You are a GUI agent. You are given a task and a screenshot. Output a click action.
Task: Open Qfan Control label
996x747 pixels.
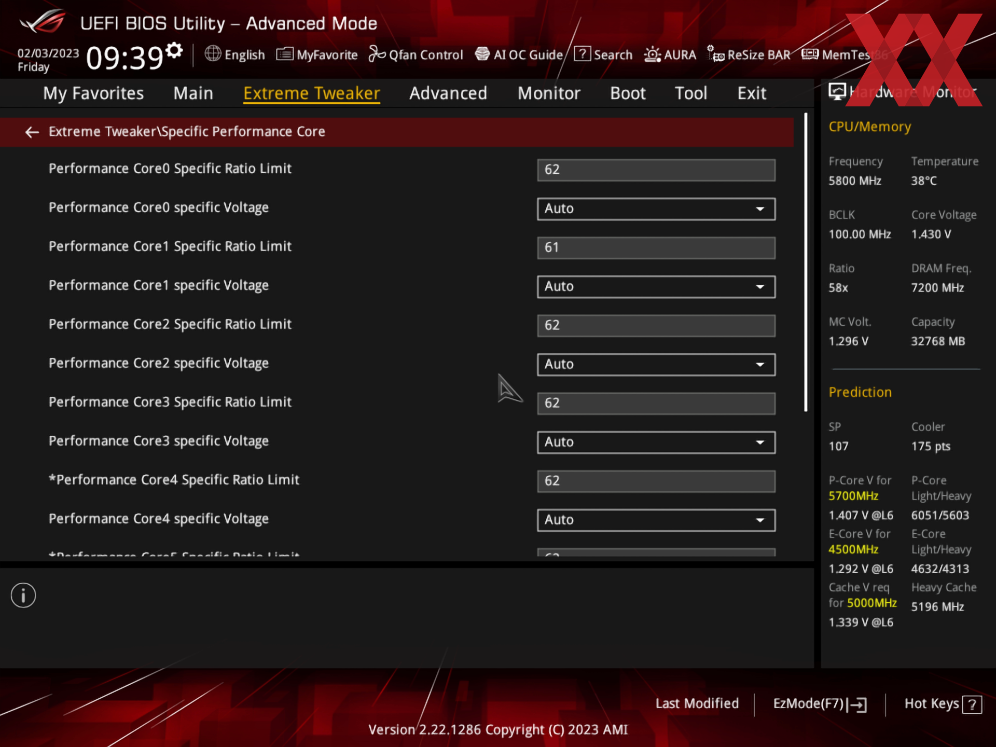tap(426, 55)
